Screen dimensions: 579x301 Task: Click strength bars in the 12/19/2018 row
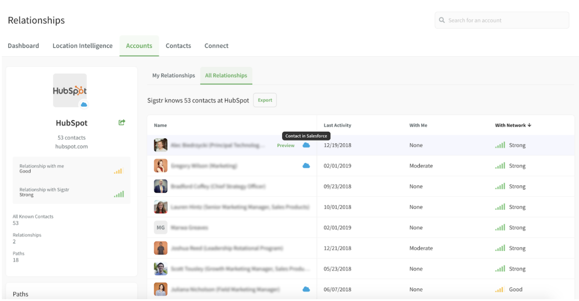(500, 145)
